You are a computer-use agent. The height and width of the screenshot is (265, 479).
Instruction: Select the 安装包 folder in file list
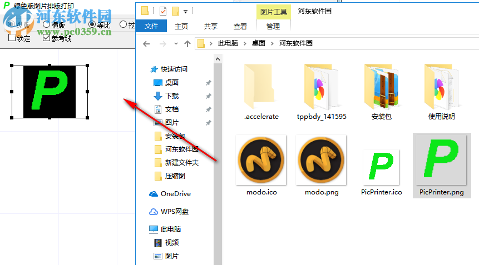(x=381, y=92)
